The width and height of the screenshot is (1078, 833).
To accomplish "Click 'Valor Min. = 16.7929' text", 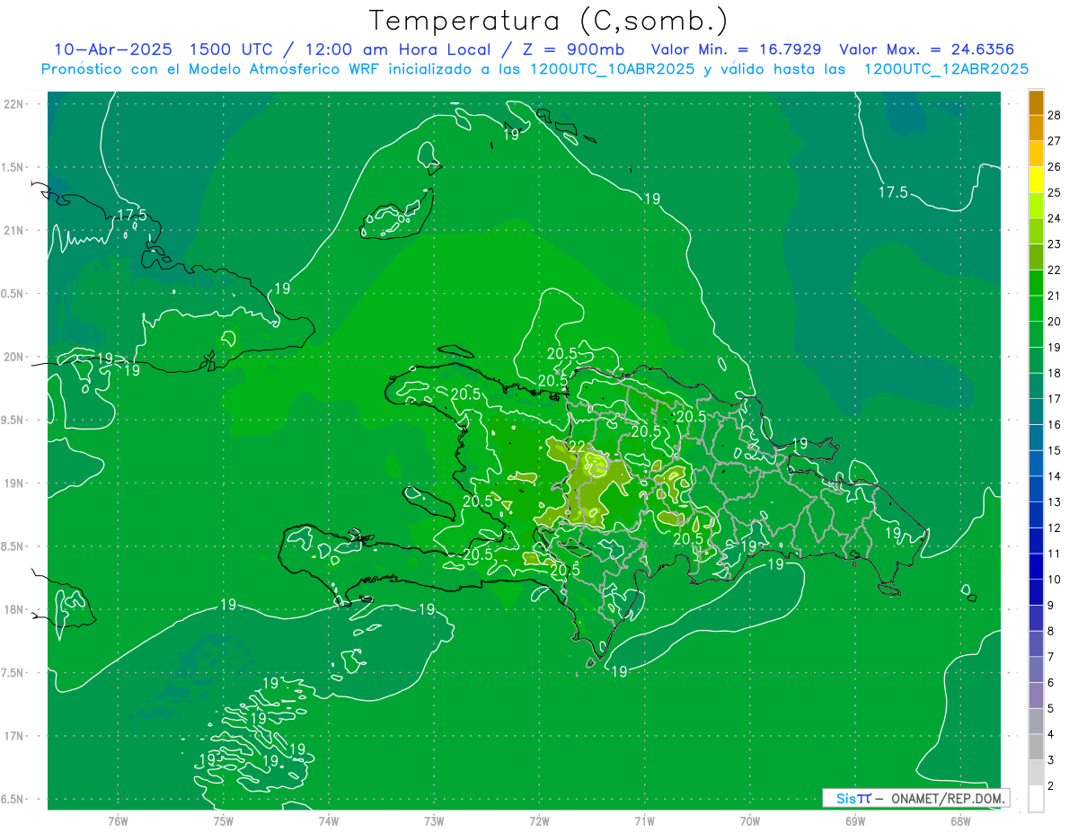I will click(x=737, y=49).
